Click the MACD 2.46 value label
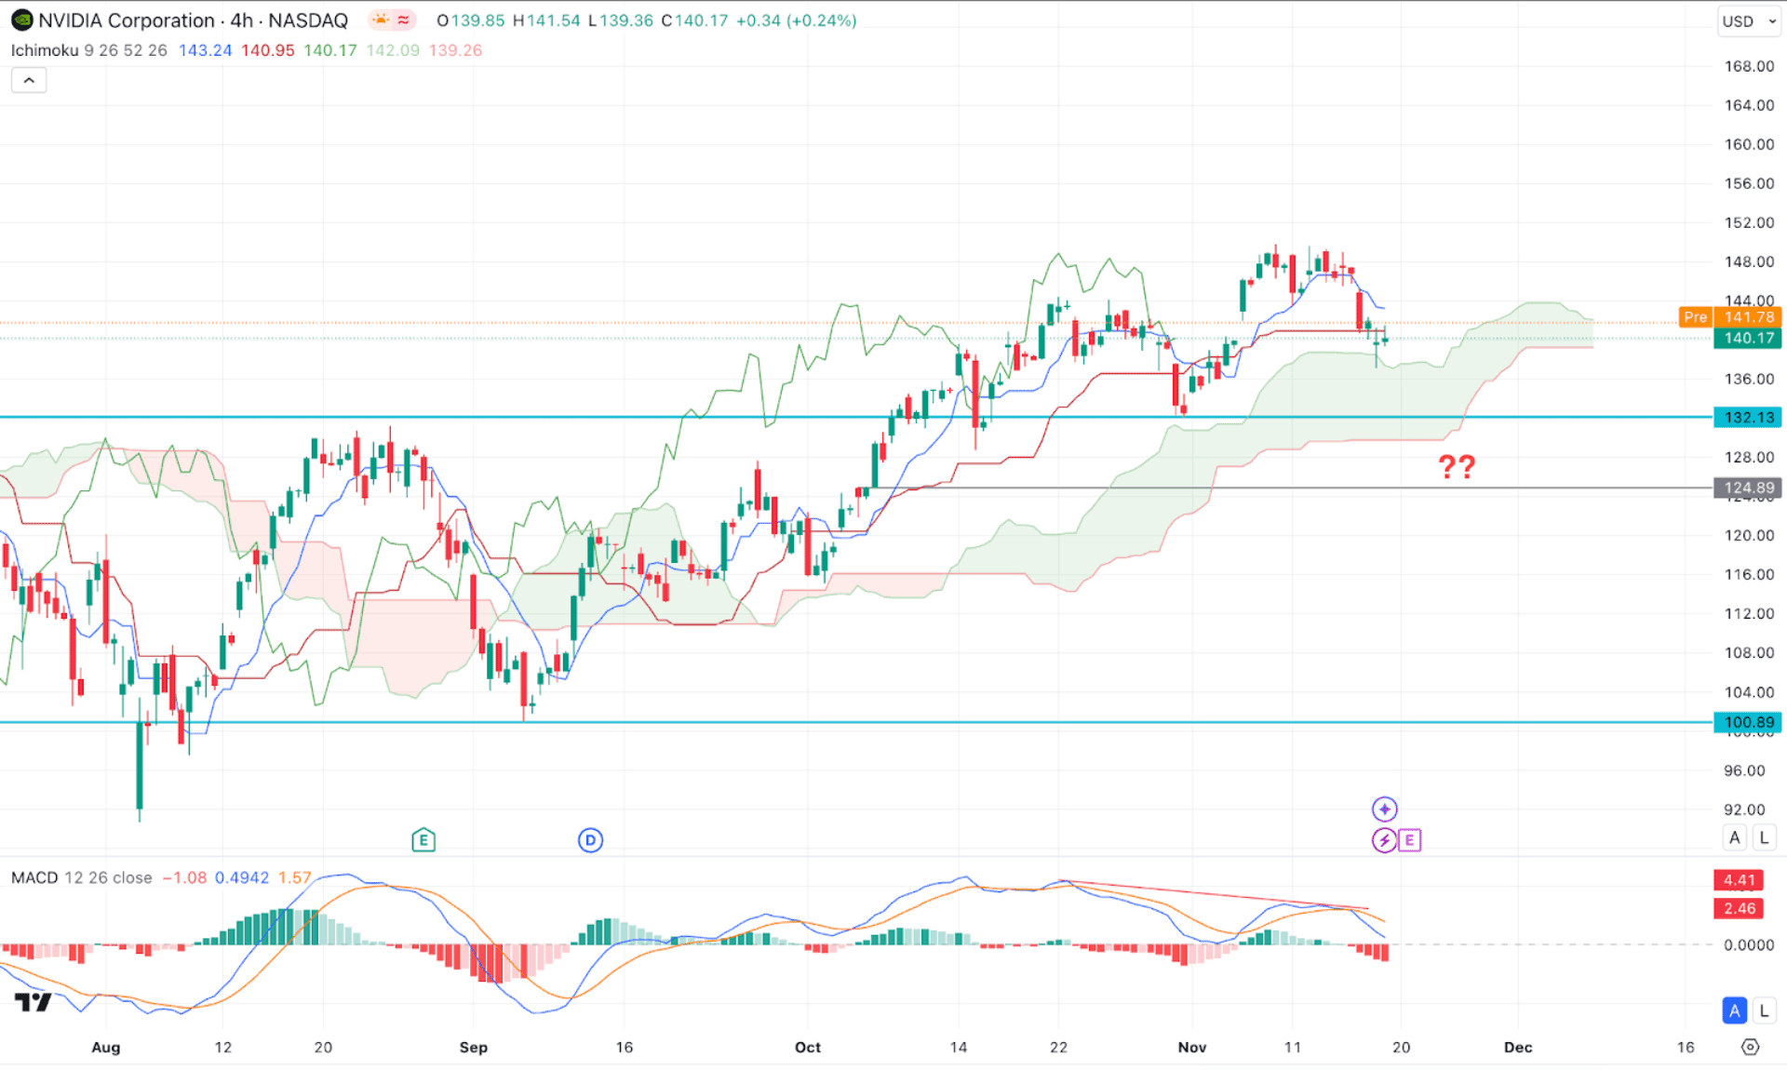This screenshot has height=1070, width=1787. click(1738, 908)
